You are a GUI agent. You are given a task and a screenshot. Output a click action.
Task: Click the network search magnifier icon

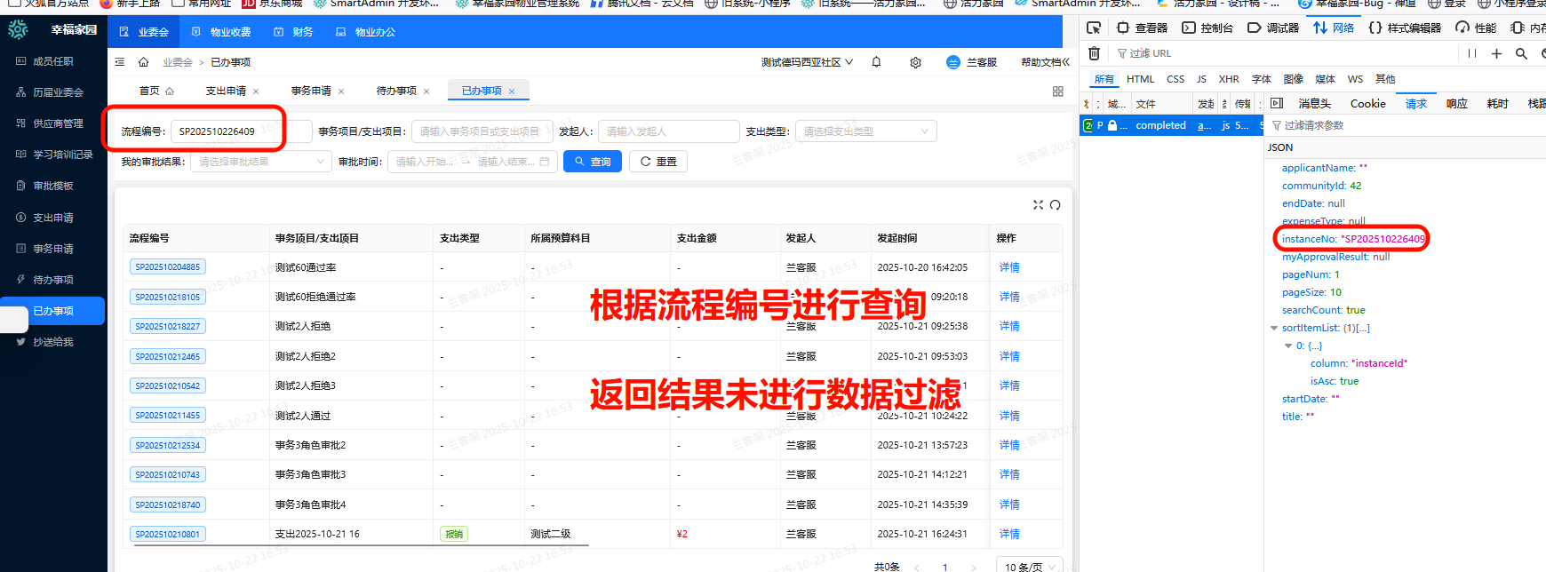click(1521, 53)
